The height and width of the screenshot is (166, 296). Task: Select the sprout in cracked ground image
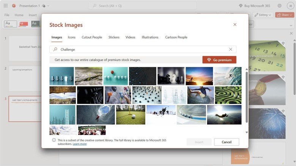tap(88, 76)
